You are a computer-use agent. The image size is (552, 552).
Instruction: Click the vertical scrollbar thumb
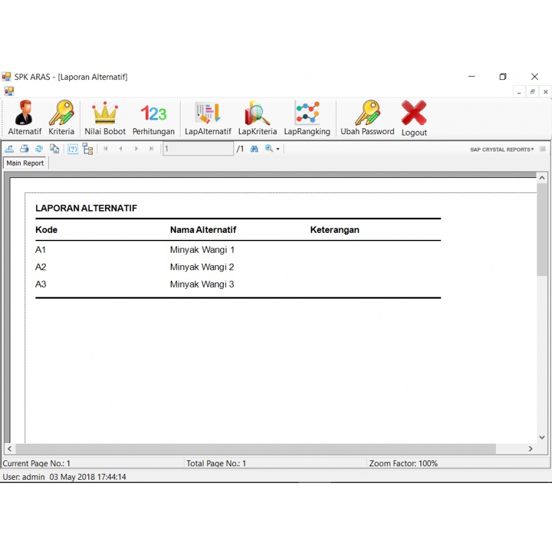pos(542,230)
